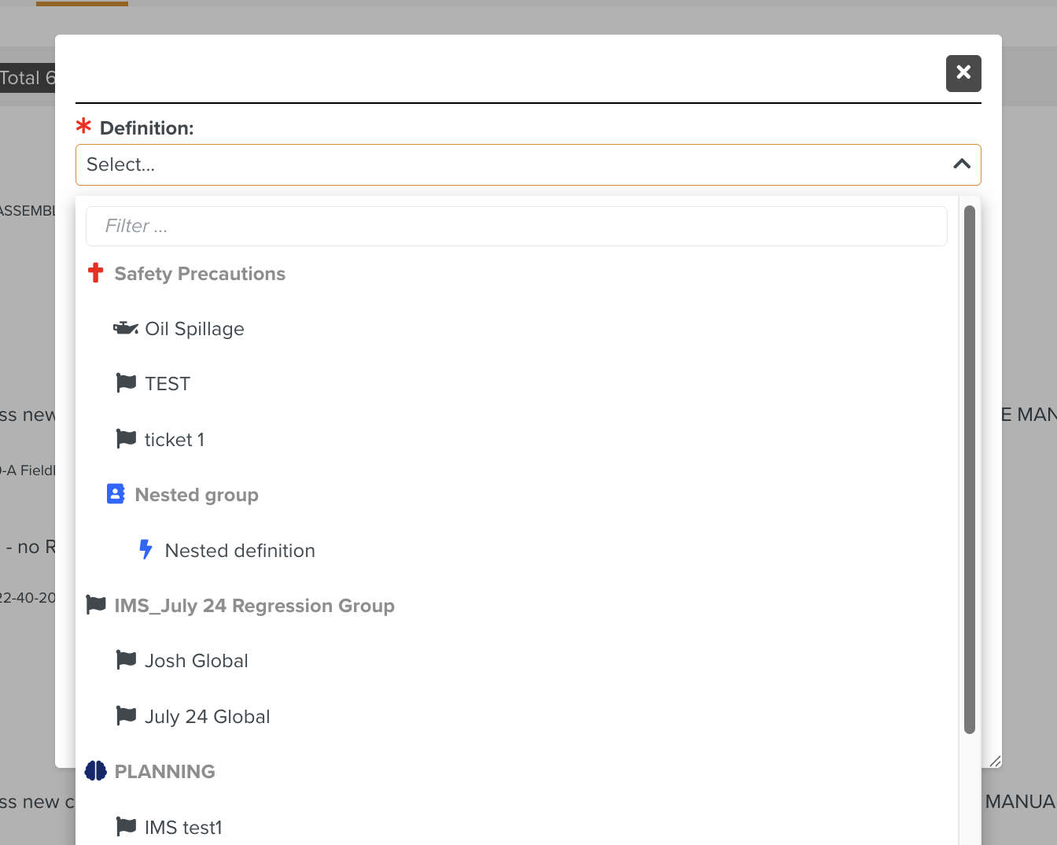Select the Nested group header
The width and height of the screenshot is (1057, 845).
click(197, 495)
